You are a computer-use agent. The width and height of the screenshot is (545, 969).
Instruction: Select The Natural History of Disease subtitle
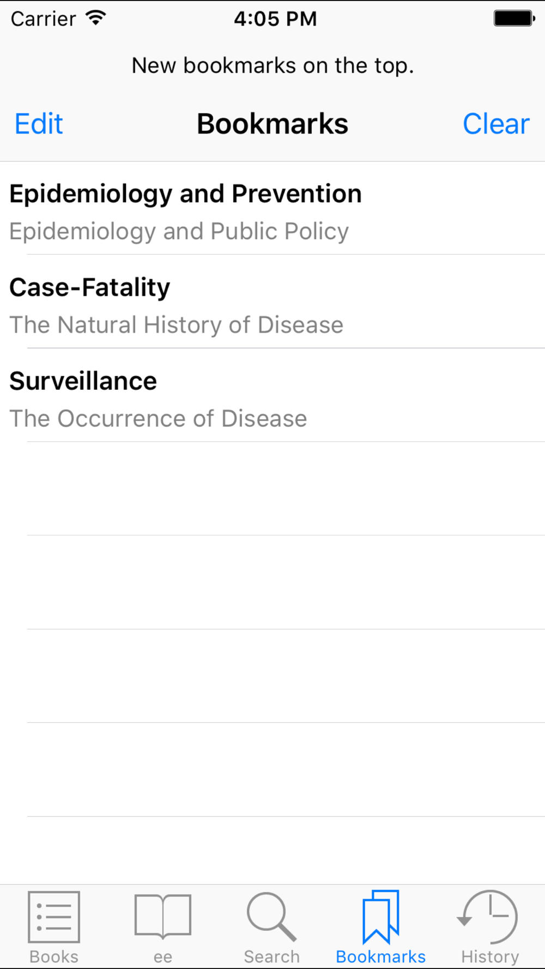pyautogui.click(x=176, y=325)
